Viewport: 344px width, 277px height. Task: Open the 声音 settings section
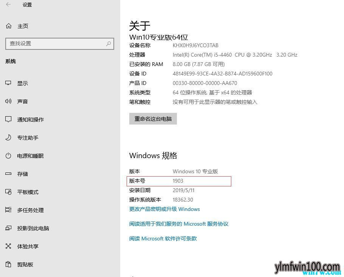(23, 102)
